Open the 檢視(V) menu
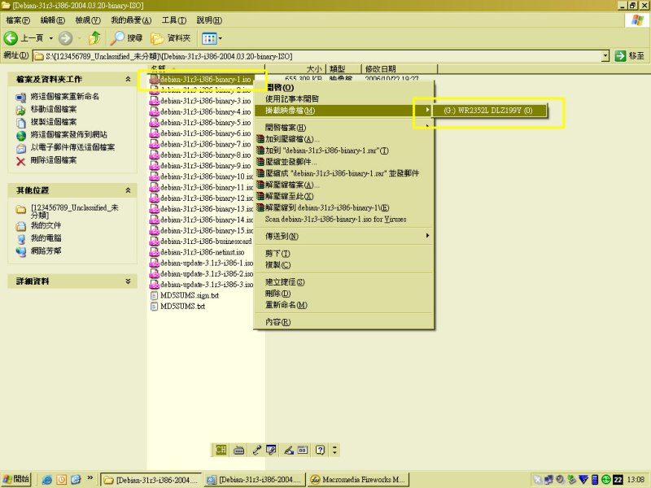Viewport: 651px width, 488px height. click(88, 20)
